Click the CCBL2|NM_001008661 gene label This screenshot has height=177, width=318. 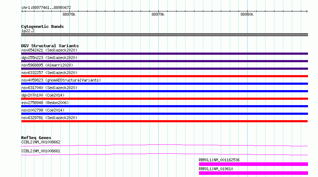pyautogui.click(x=41, y=151)
